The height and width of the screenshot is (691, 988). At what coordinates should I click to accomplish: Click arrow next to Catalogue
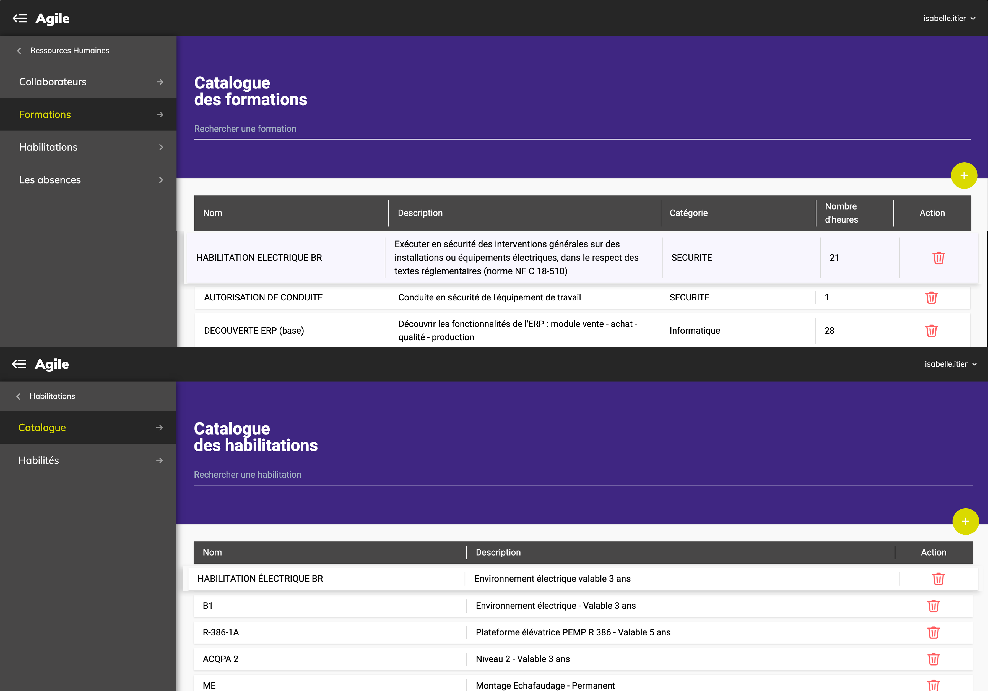(x=159, y=427)
